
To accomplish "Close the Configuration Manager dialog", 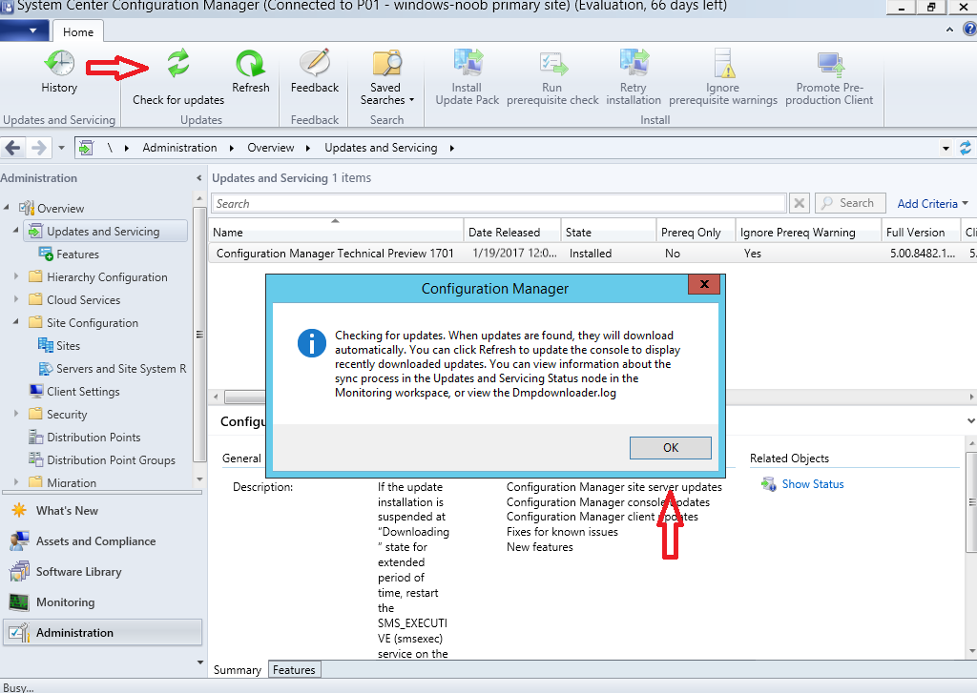I will coord(704,285).
